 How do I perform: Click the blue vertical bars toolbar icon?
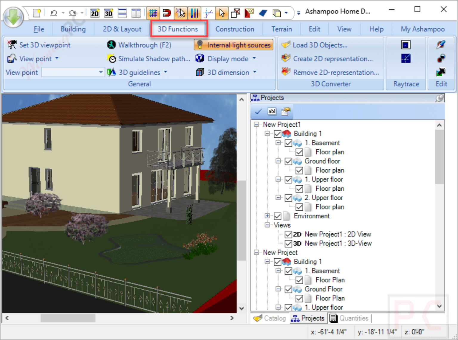tap(194, 13)
